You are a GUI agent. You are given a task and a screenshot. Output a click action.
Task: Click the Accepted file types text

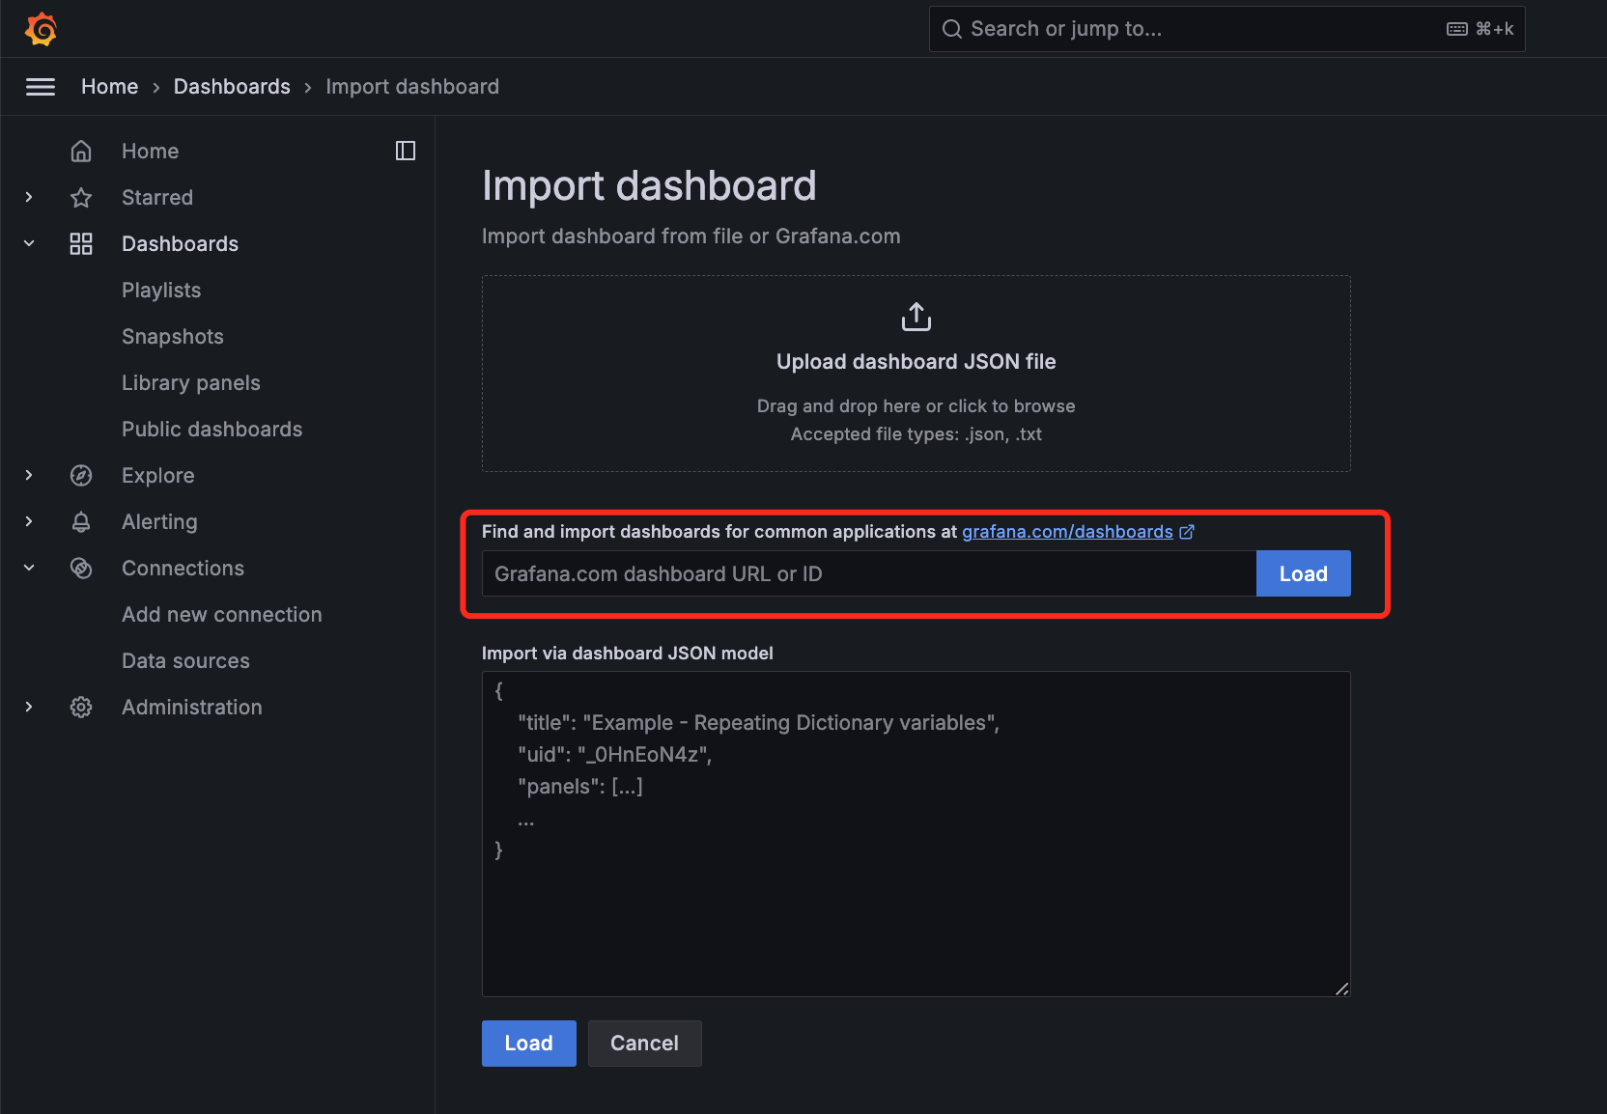tap(916, 434)
